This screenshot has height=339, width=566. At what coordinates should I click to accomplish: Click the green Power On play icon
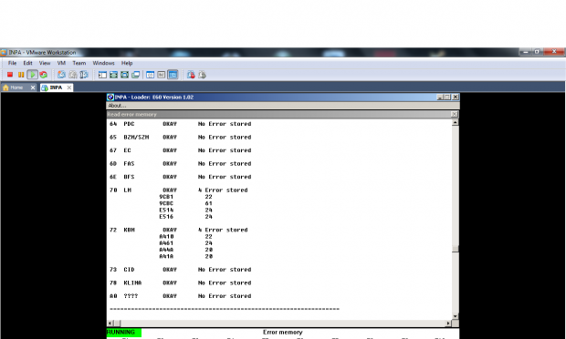tap(33, 75)
